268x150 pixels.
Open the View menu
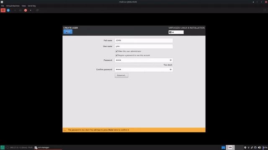[23, 6]
